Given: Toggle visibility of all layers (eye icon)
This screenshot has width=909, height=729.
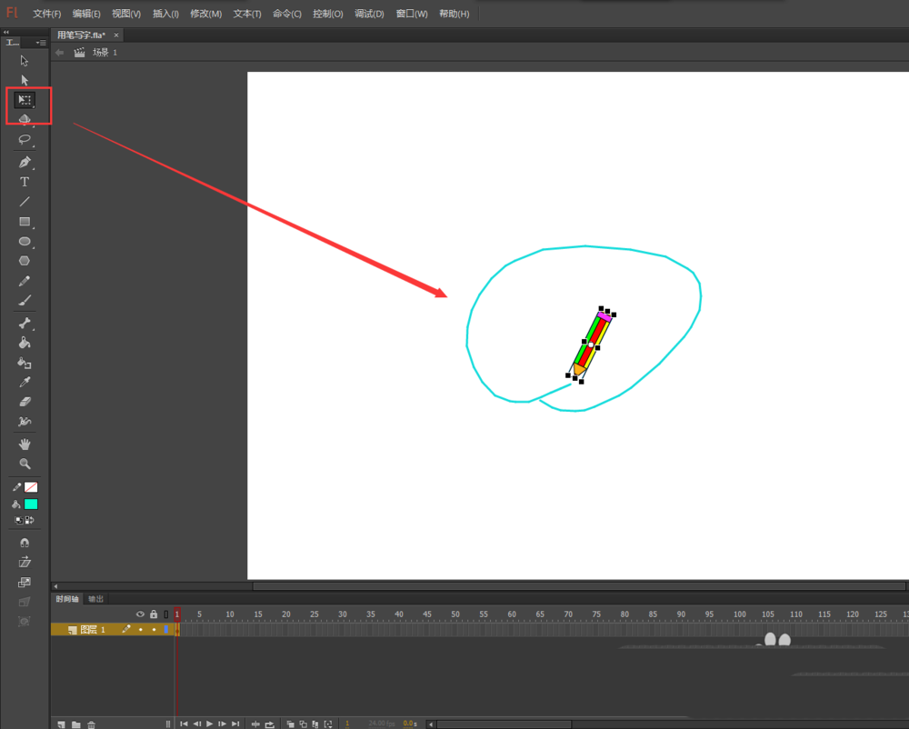Looking at the screenshot, I should (x=140, y=614).
